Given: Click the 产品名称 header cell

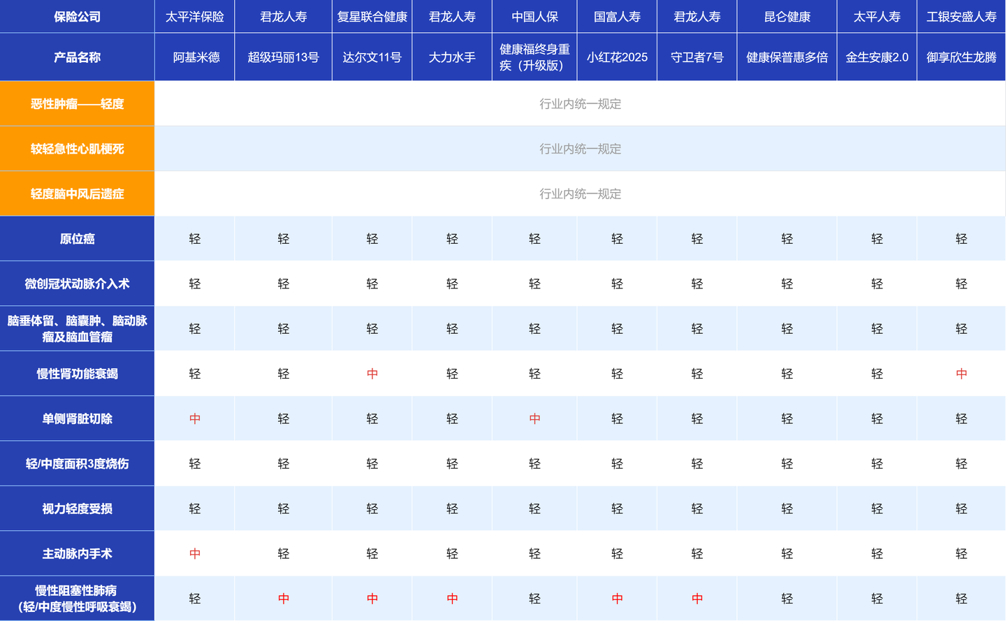Looking at the screenshot, I should (77, 57).
